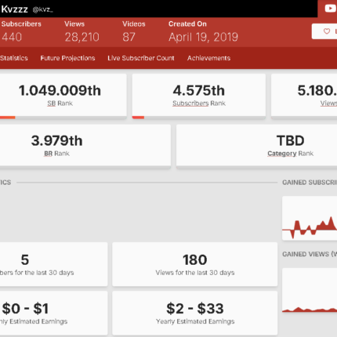Open the Future Projections tab

(67, 58)
